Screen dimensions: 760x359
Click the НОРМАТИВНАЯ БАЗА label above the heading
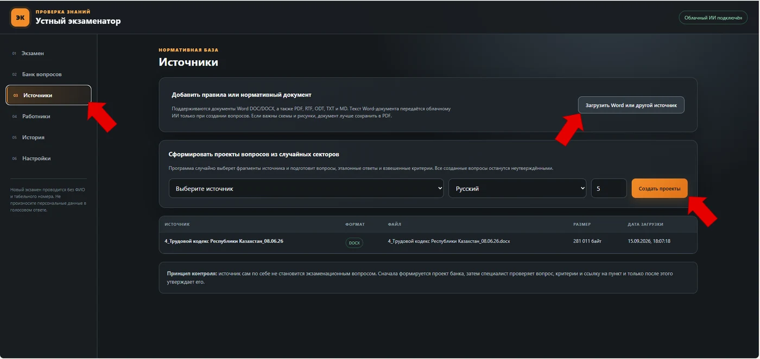188,50
